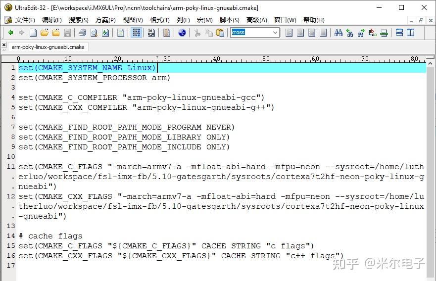Click the comment '# cache flags'
This screenshot has width=436, height=281.
[x=50, y=236]
